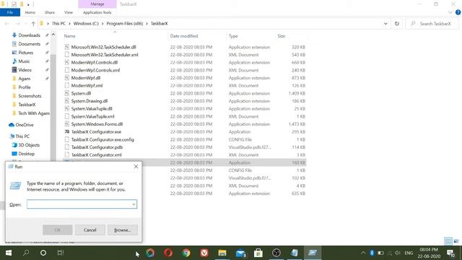Select TaskbarX Configurator.exe file
Screen dimensions: 462x260
(96, 131)
